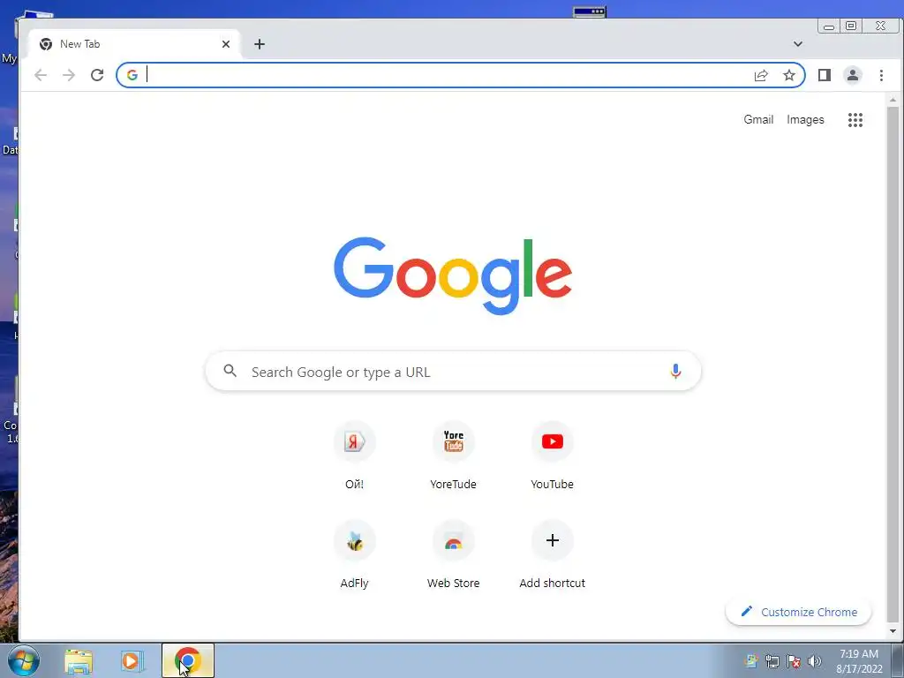Open the Gmail link

click(758, 119)
